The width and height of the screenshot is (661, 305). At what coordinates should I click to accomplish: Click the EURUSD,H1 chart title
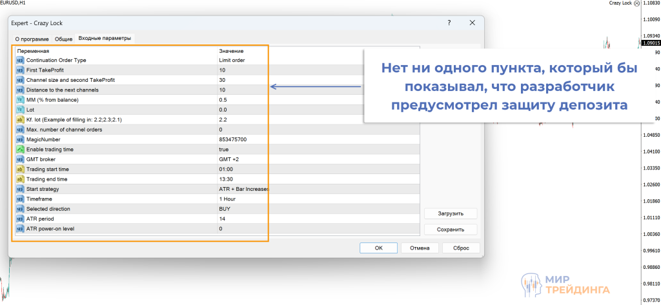point(12,3)
